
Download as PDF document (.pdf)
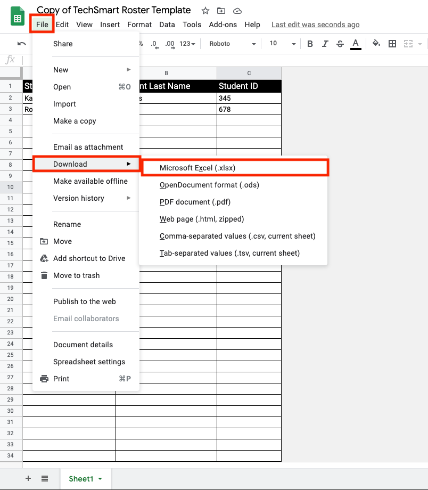click(x=233, y=202)
